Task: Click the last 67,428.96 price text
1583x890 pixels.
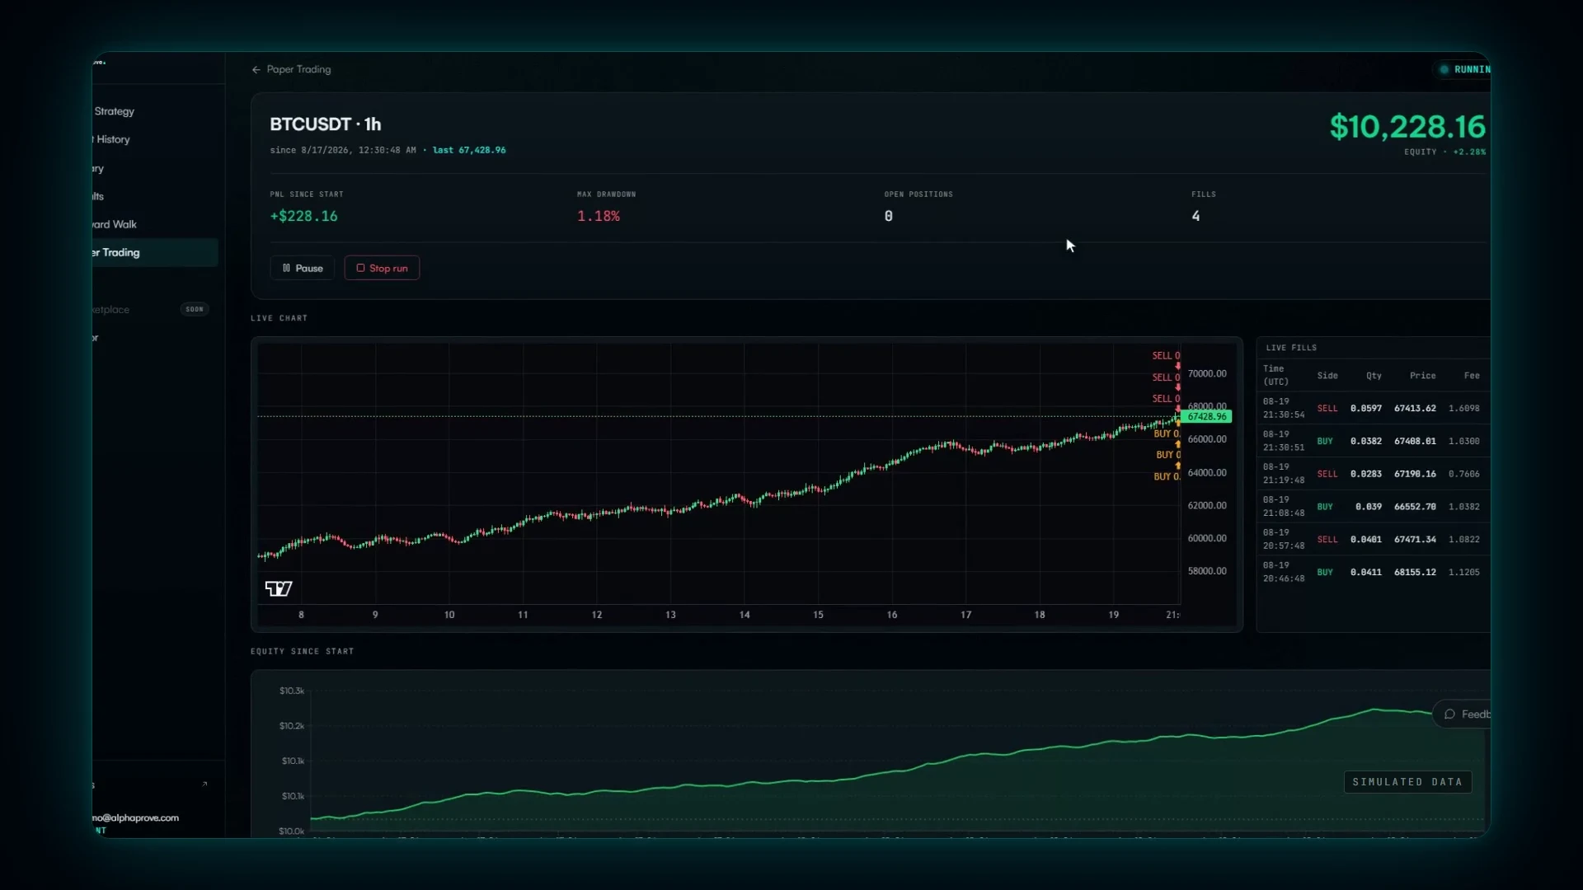Action: coord(469,151)
